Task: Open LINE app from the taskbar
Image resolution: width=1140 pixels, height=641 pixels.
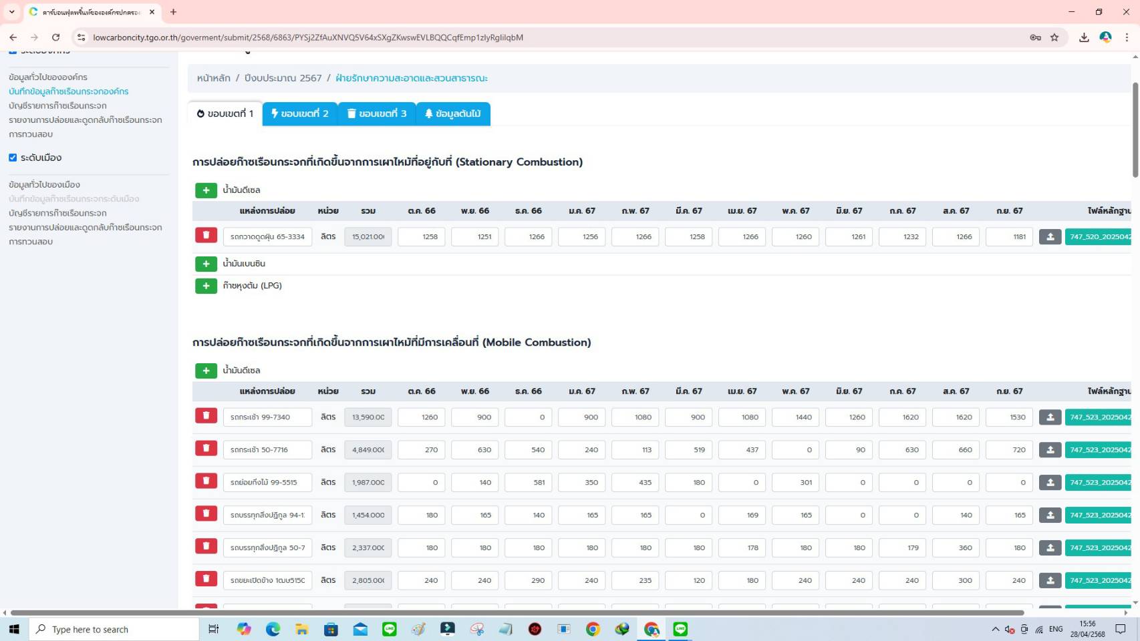Action: [390, 629]
